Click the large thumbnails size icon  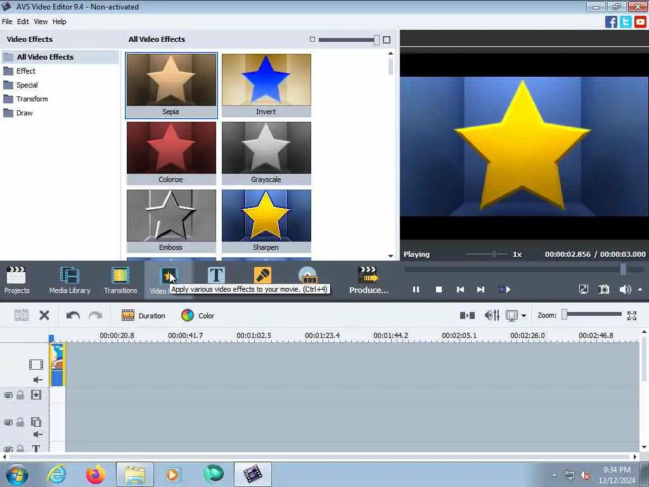387,40
